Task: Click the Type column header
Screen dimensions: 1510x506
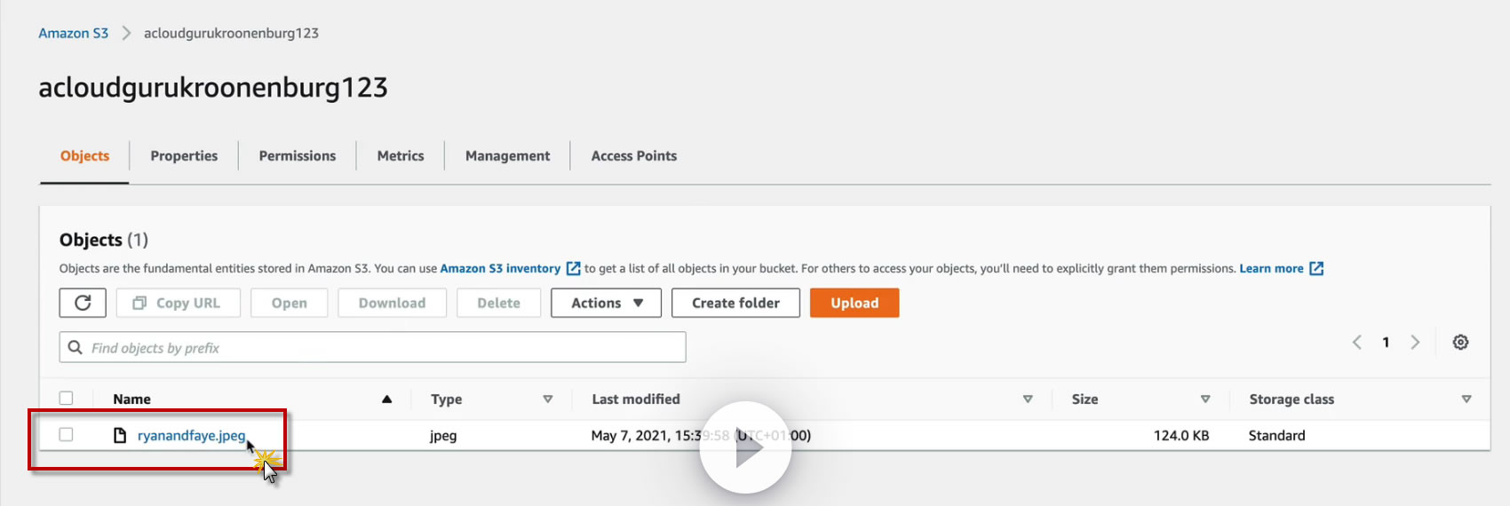Action: tap(446, 399)
